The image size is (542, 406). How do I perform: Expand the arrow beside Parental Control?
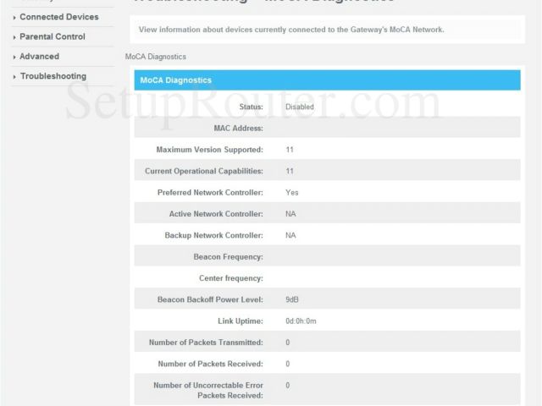tap(14, 37)
